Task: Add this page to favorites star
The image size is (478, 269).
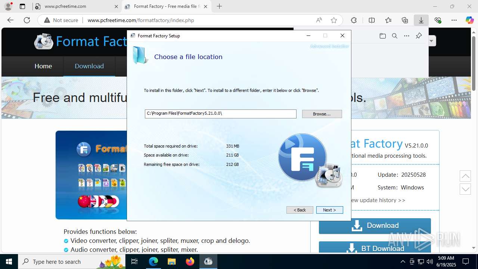Action: (334, 20)
